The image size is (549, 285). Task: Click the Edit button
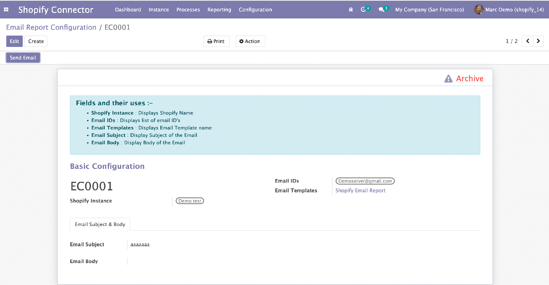point(15,41)
